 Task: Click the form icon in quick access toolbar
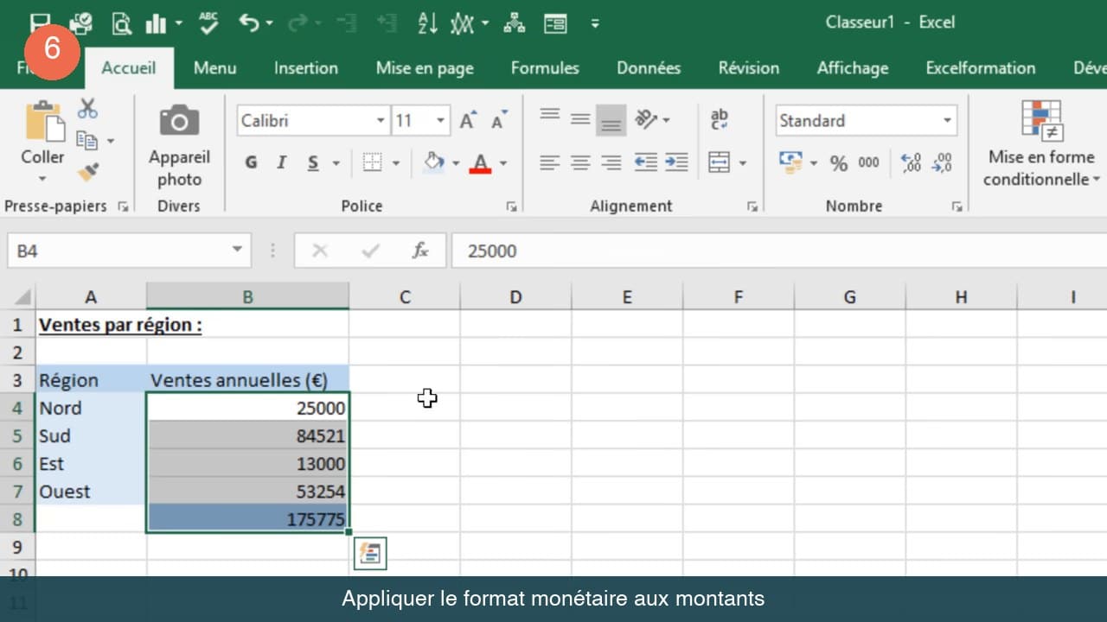(x=555, y=23)
